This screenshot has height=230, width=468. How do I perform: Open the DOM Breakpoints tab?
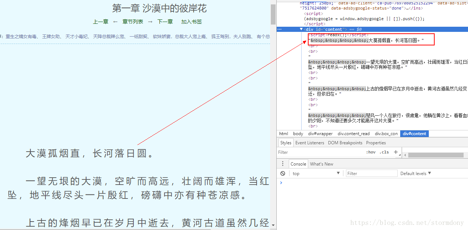coord(345,143)
